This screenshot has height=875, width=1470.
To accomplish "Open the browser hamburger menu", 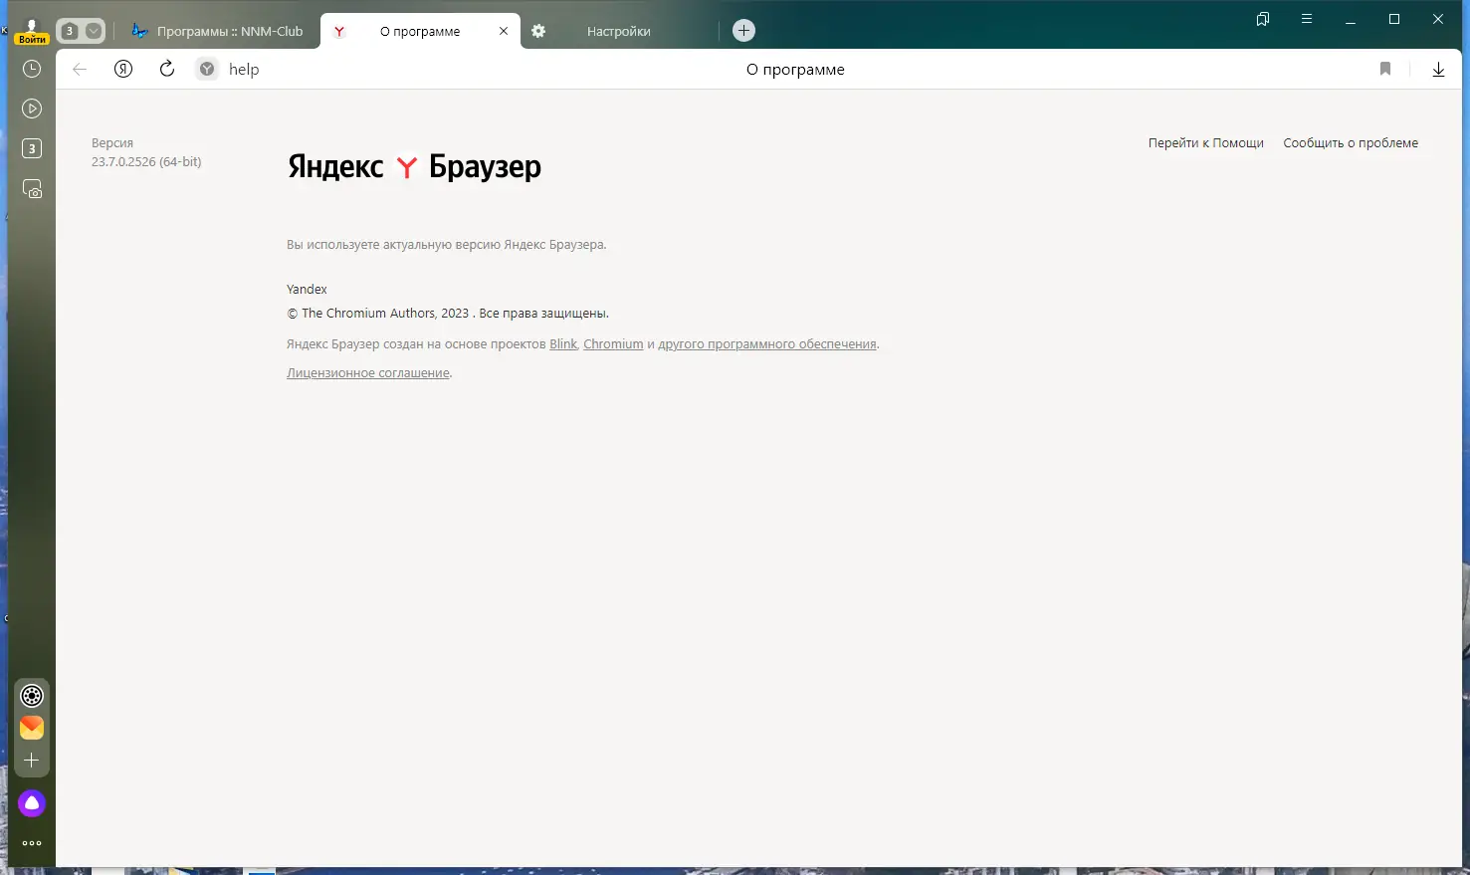I will point(1307,19).
